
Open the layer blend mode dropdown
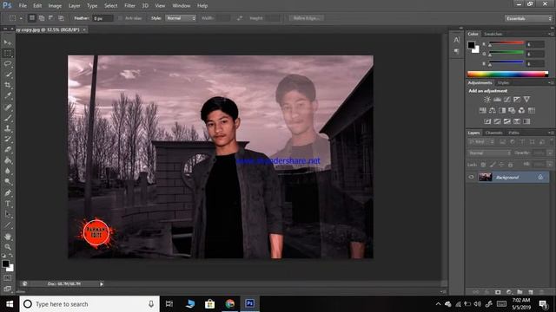[x=489, y=153]
